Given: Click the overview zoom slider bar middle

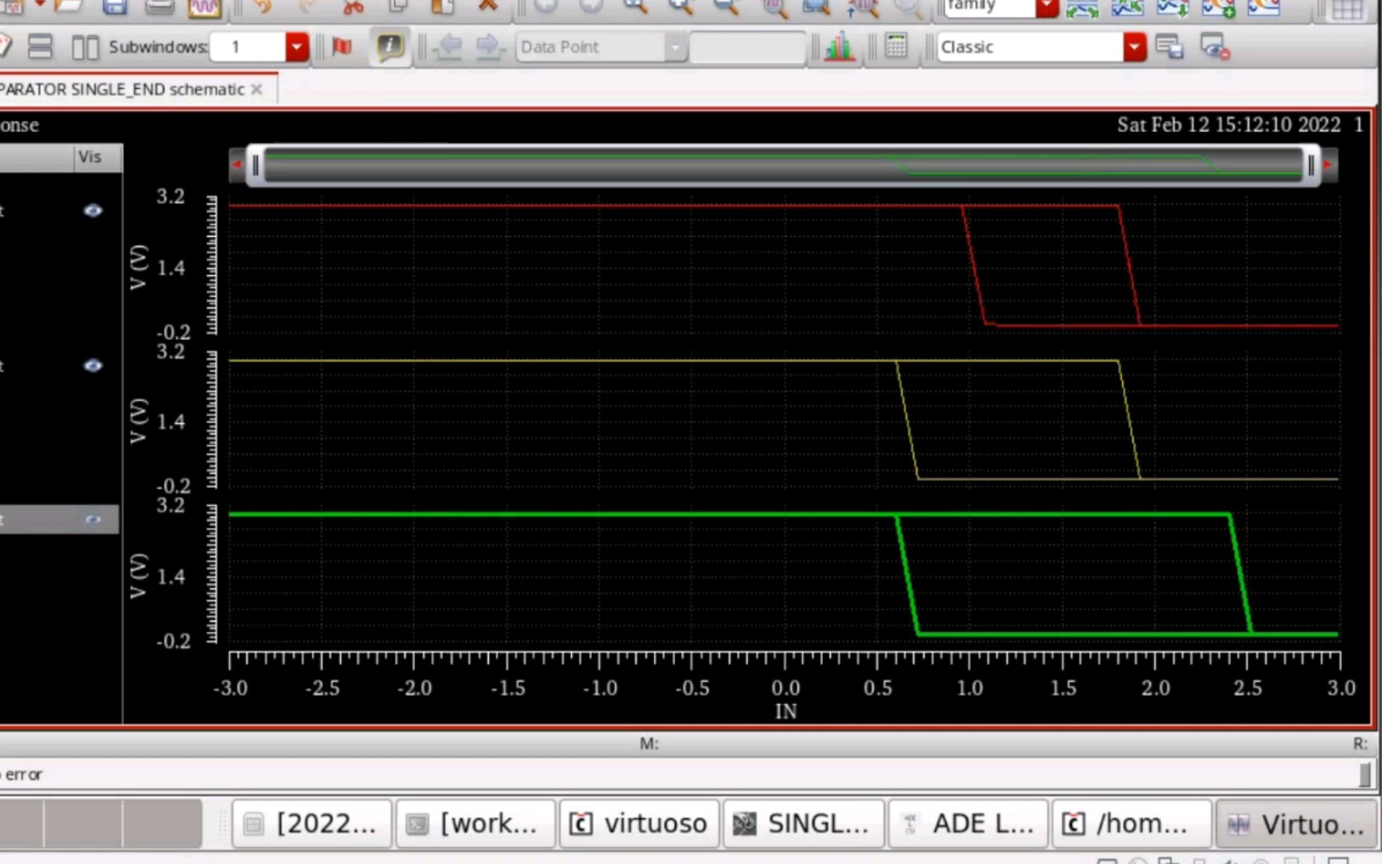Looking at the screenshot, I should coord(783,166).
